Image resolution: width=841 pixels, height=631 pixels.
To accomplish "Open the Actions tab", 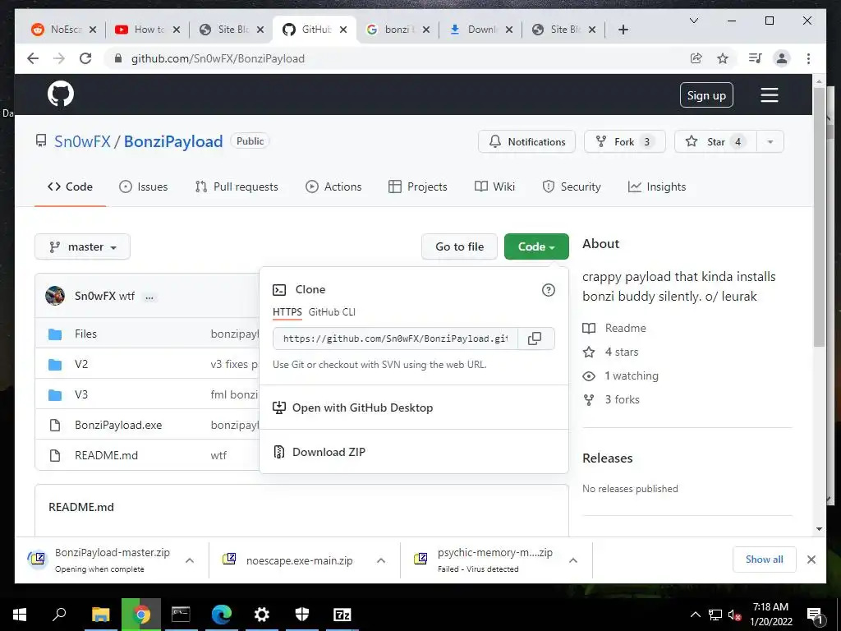I will 333,187.
